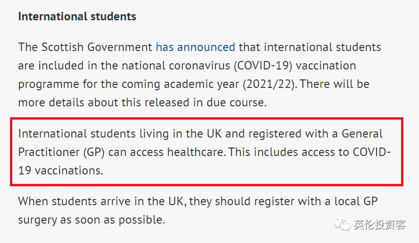Click "(COVID-19)" in the first paragraph

pyautogui.click(x=263, y=66)
